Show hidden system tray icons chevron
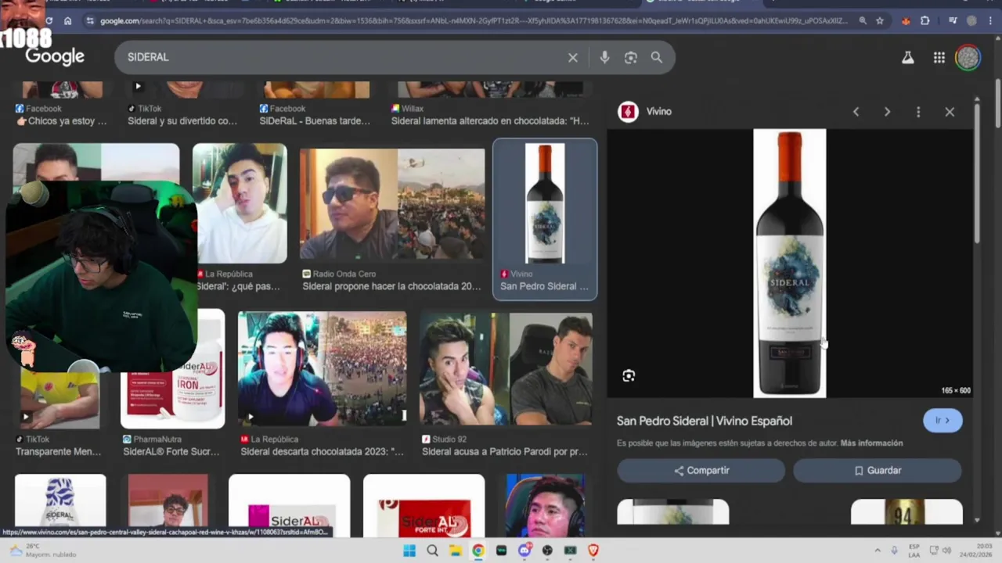This screenshot has width=1002, height=563. click(x=878, y=550)
